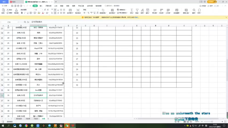
Task: Switch to the Data ribbon tab
Action: 62,6
